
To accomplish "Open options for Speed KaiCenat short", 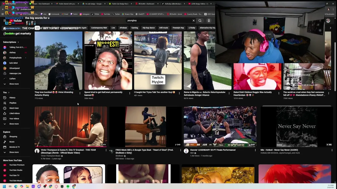I will point(130,93).
